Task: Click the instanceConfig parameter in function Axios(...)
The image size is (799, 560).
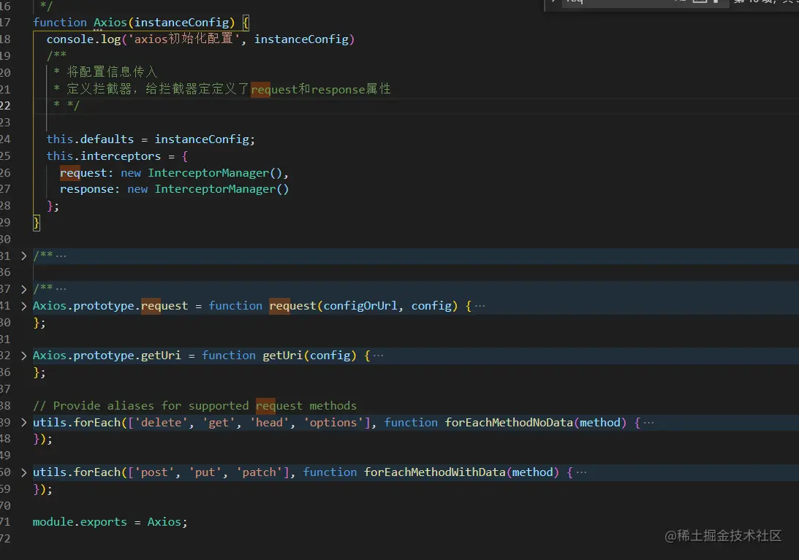Action: point(181,23)
